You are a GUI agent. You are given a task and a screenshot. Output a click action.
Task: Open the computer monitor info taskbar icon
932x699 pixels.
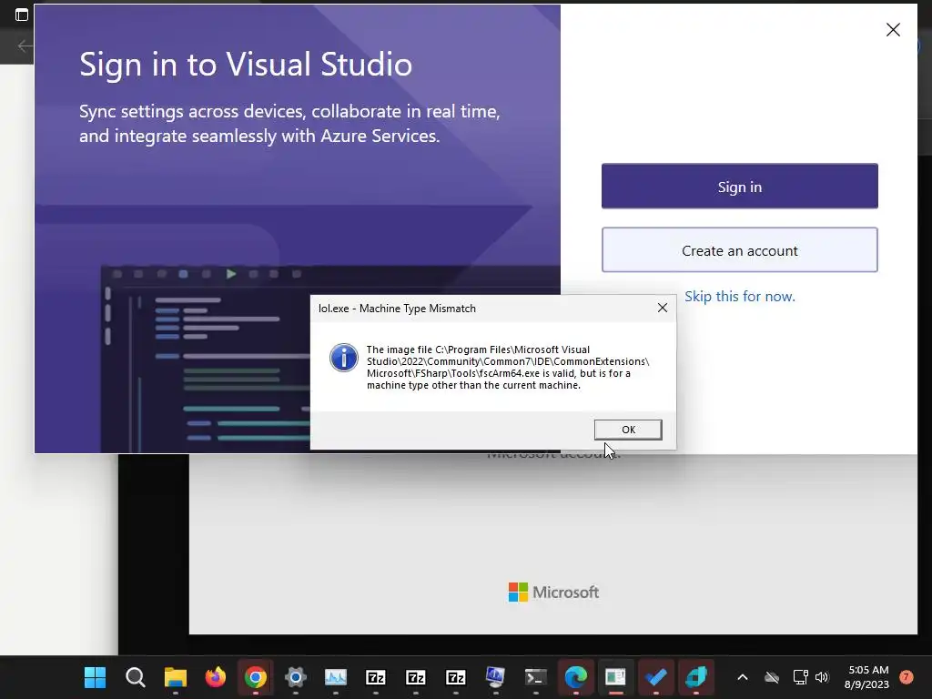[495, 676]
